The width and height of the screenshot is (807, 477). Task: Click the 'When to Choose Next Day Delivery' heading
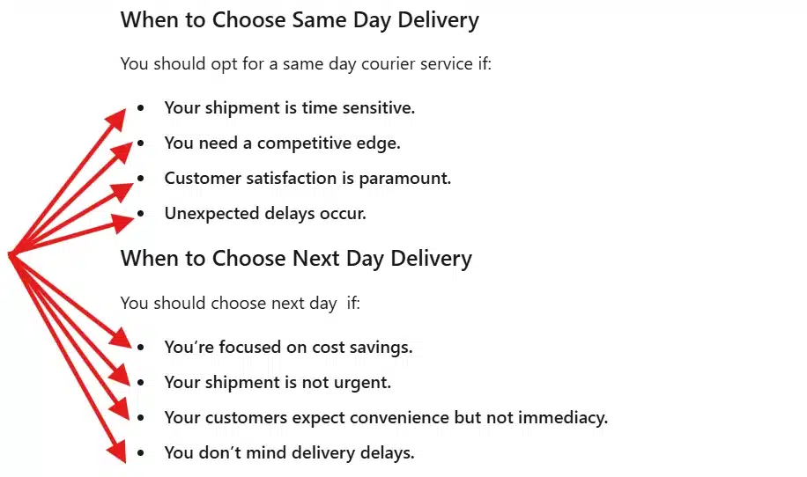(296, 259)
